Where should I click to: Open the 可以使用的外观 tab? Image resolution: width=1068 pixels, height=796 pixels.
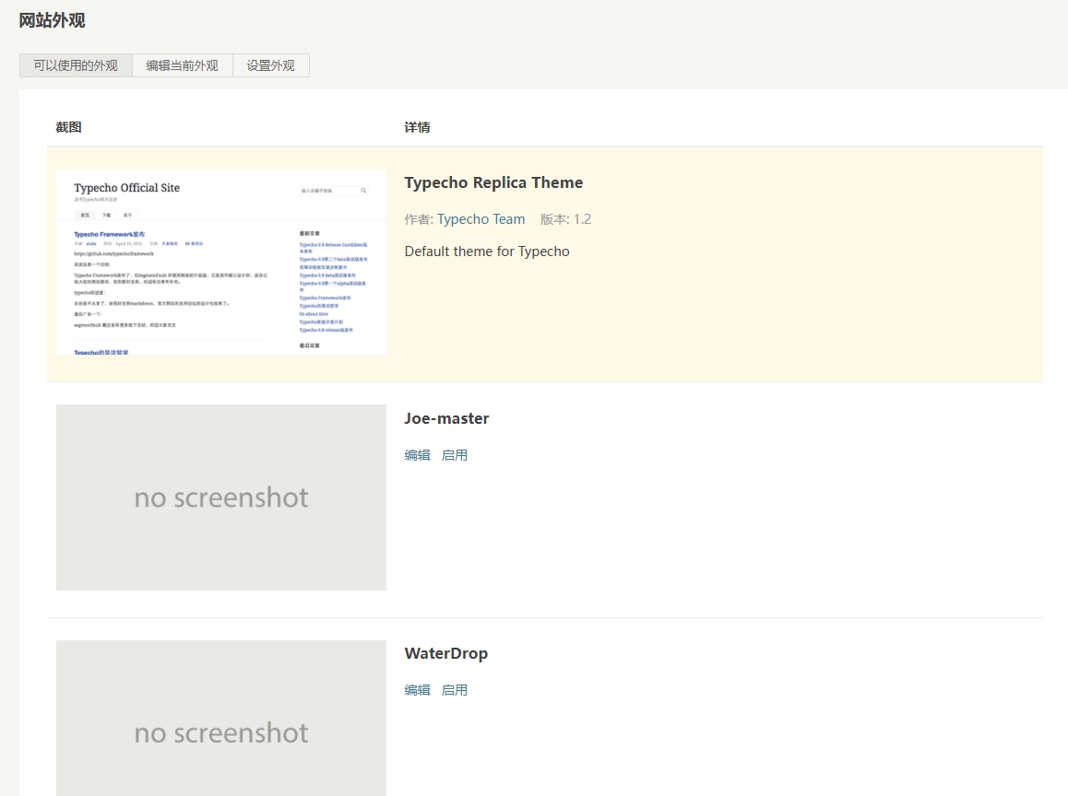[x=76, y=65]
